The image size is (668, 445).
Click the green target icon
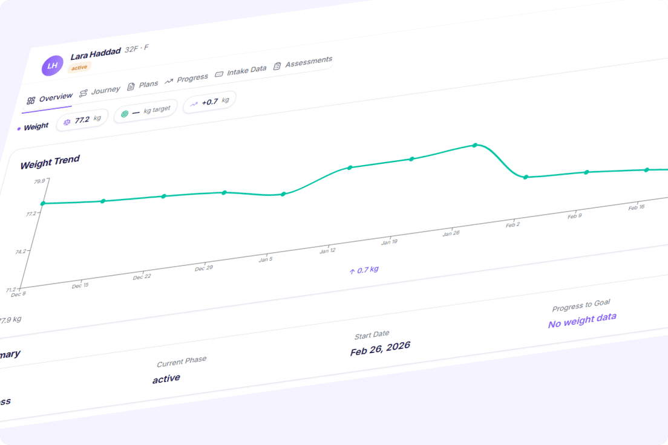point(125,113)
